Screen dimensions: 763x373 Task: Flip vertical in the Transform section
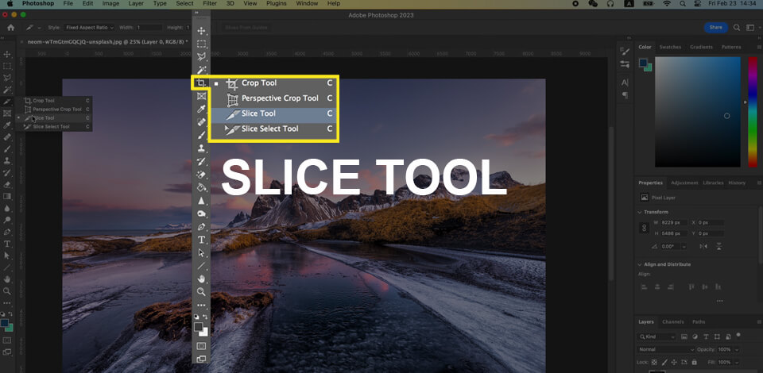tap(718, 247)
